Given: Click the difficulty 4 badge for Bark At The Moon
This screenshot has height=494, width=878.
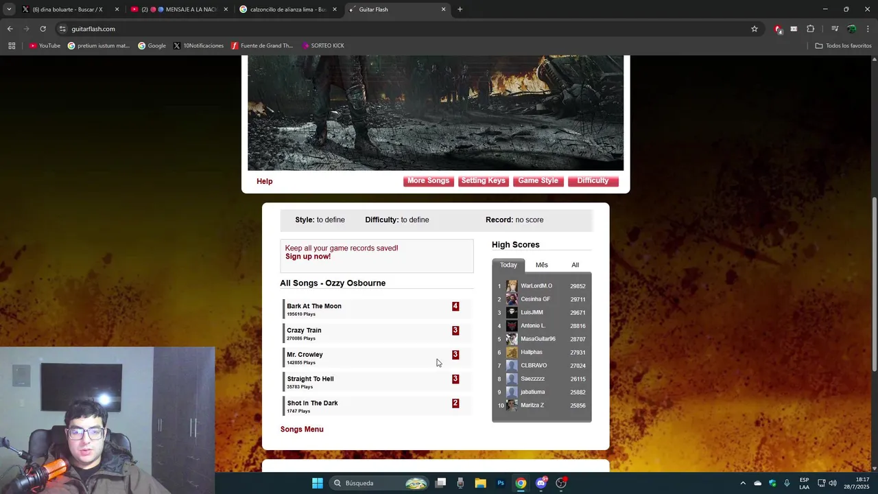Looking at the screenshot, I should (455, 307).
